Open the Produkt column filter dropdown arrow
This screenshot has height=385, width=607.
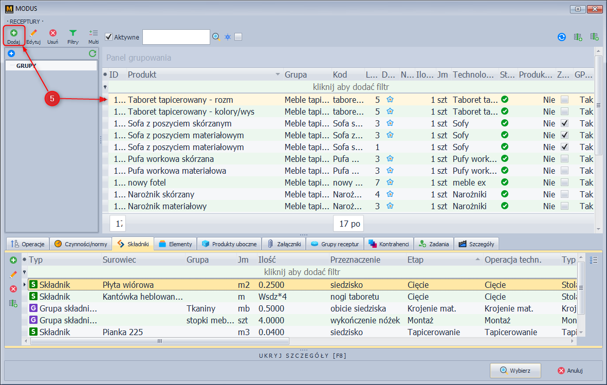click(278, 75)
